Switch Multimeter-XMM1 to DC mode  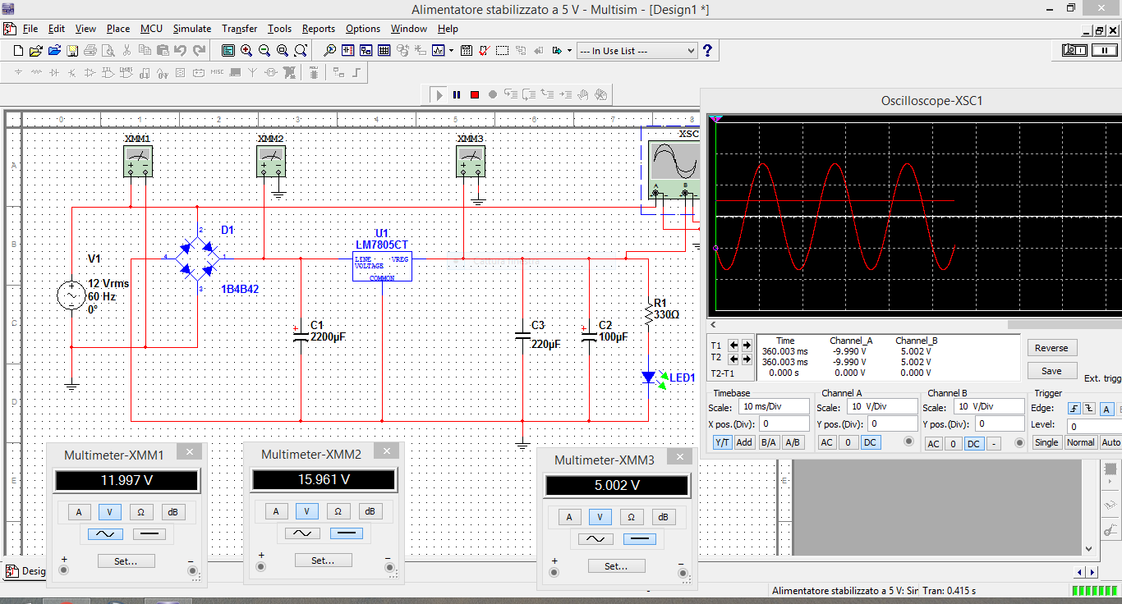149,534
